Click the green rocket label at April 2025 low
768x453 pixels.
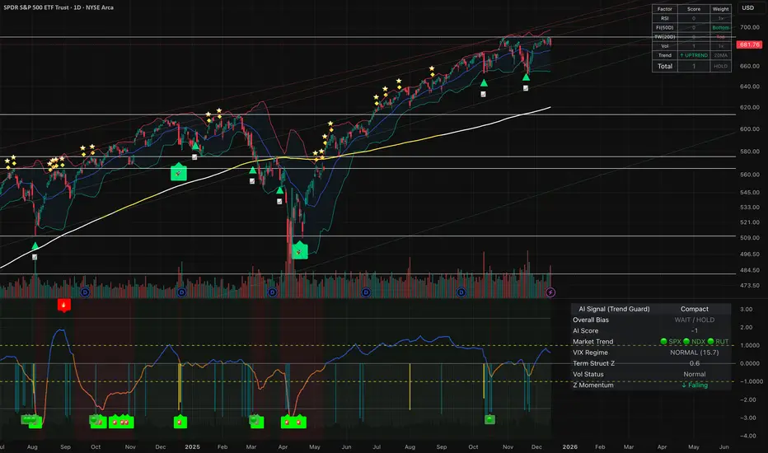(300, 250)
